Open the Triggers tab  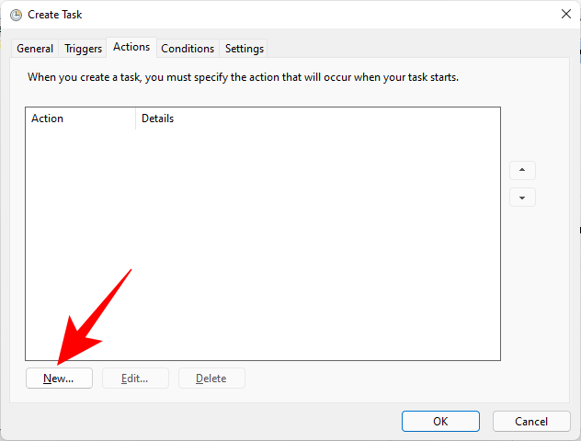(x=83, y=49)
